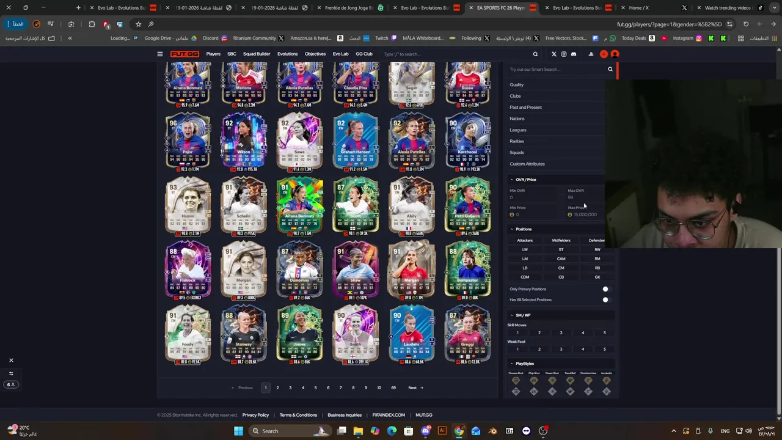This screenshot has width=782, height=440.
Task: Expand the Leagues filter
Action: (x=556, y=130)
